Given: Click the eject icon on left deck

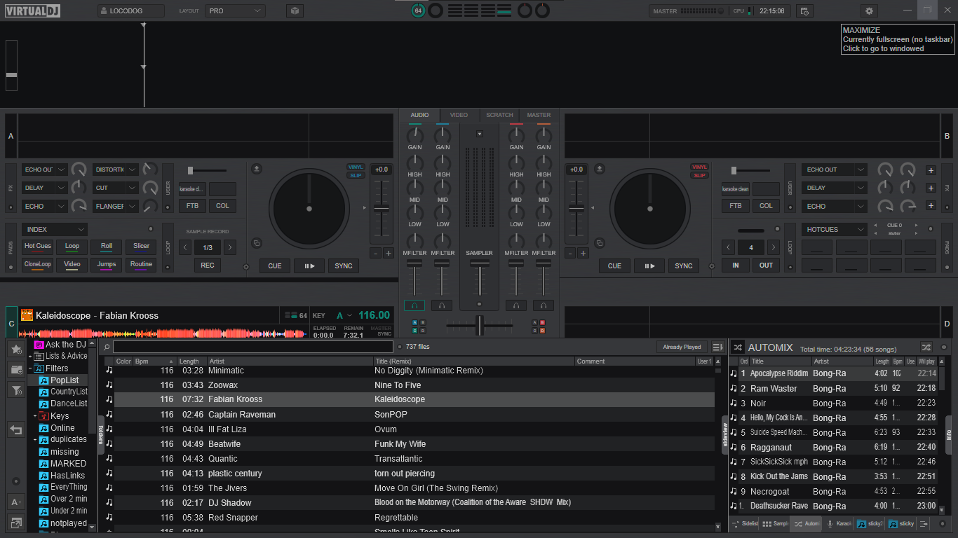Looking at the screenshot, I should coord(257,168).
